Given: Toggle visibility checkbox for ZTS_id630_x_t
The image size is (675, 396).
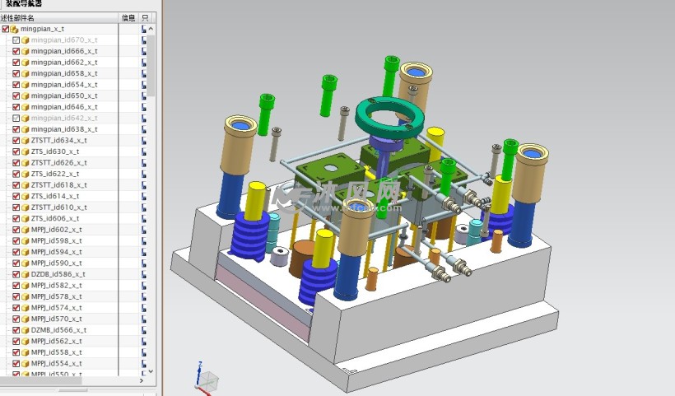Looking at the screenshot, I should (16, 151).
